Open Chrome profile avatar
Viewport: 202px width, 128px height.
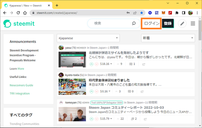(190, 13)
